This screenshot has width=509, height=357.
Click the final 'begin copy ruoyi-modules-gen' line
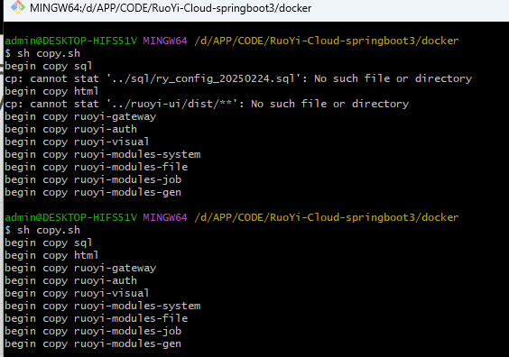click(93, 344)
